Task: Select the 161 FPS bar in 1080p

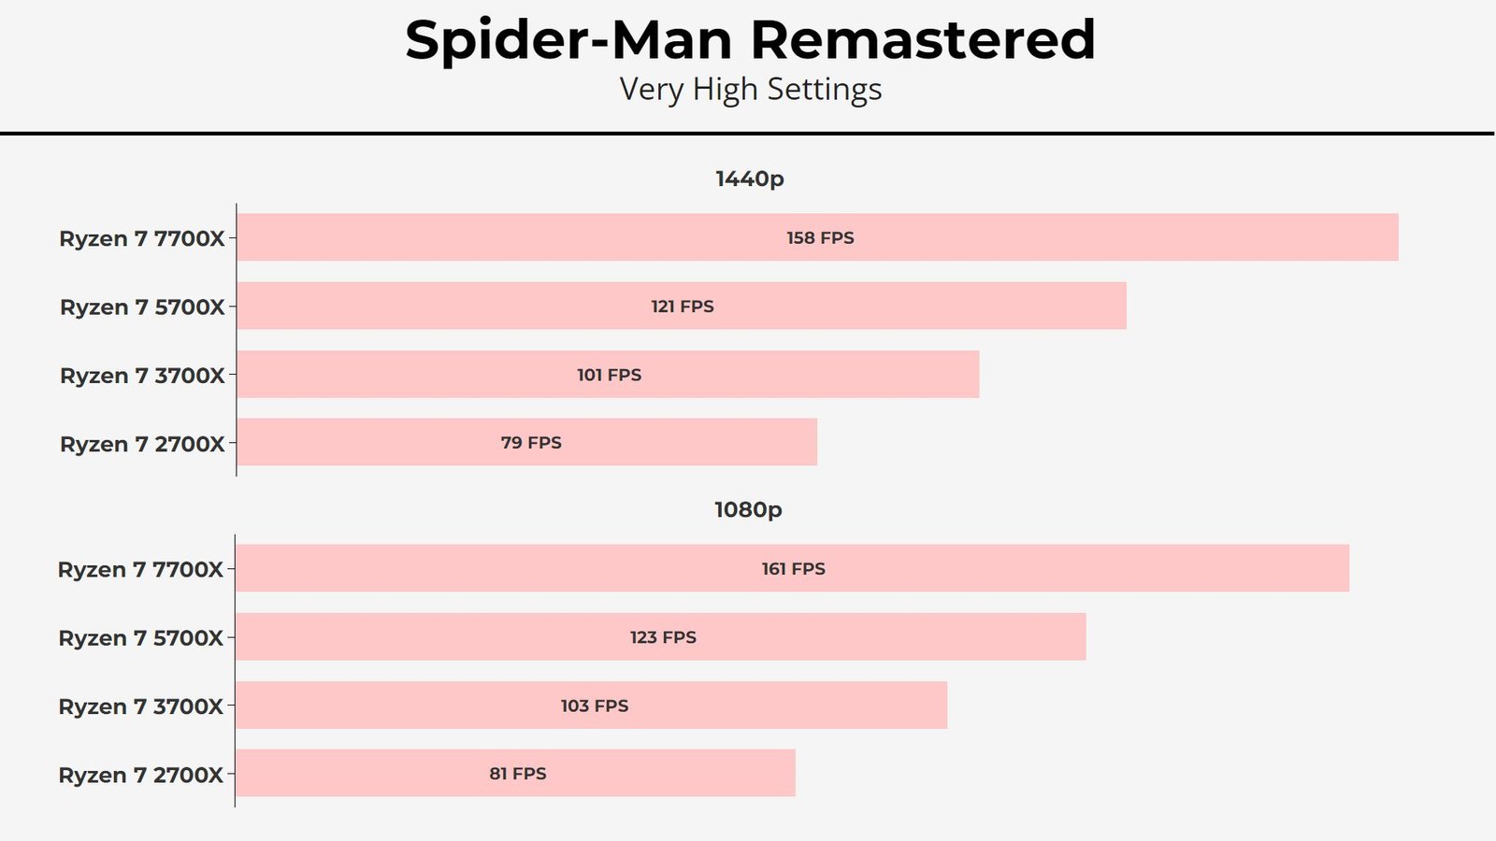Action: tap(792, 568)
